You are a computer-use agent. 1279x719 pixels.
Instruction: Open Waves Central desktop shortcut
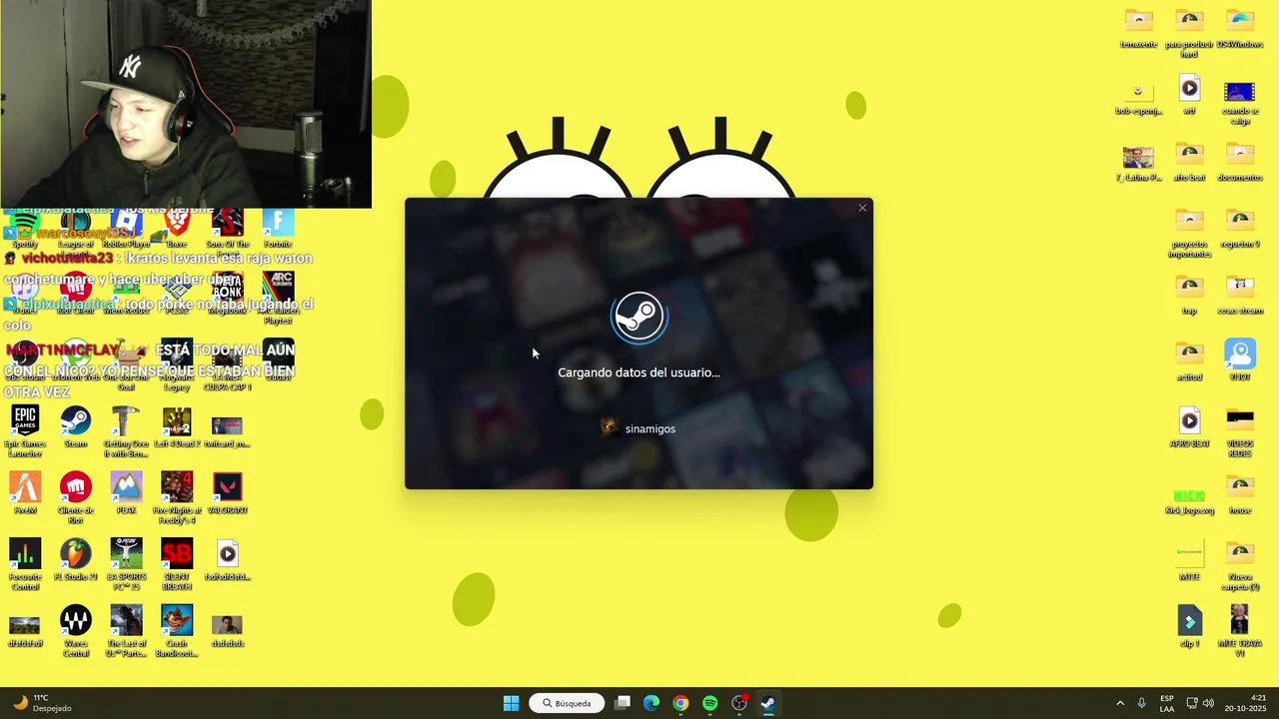point(75,631)
